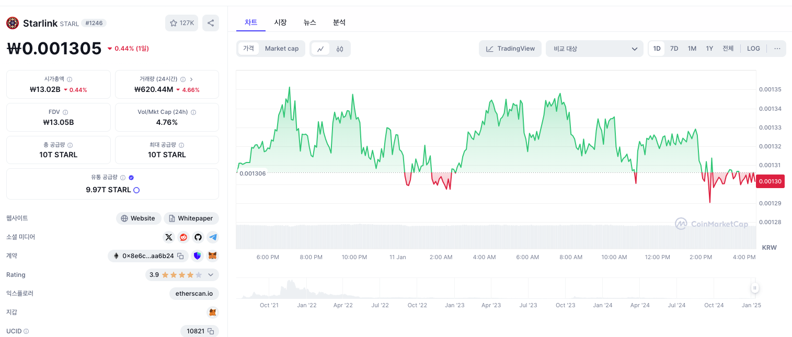Click the Starlink coin logo icon
Image resolution: width=792 pixels, height=337 pixels.
pyautogui.click(x=12, y=23)
